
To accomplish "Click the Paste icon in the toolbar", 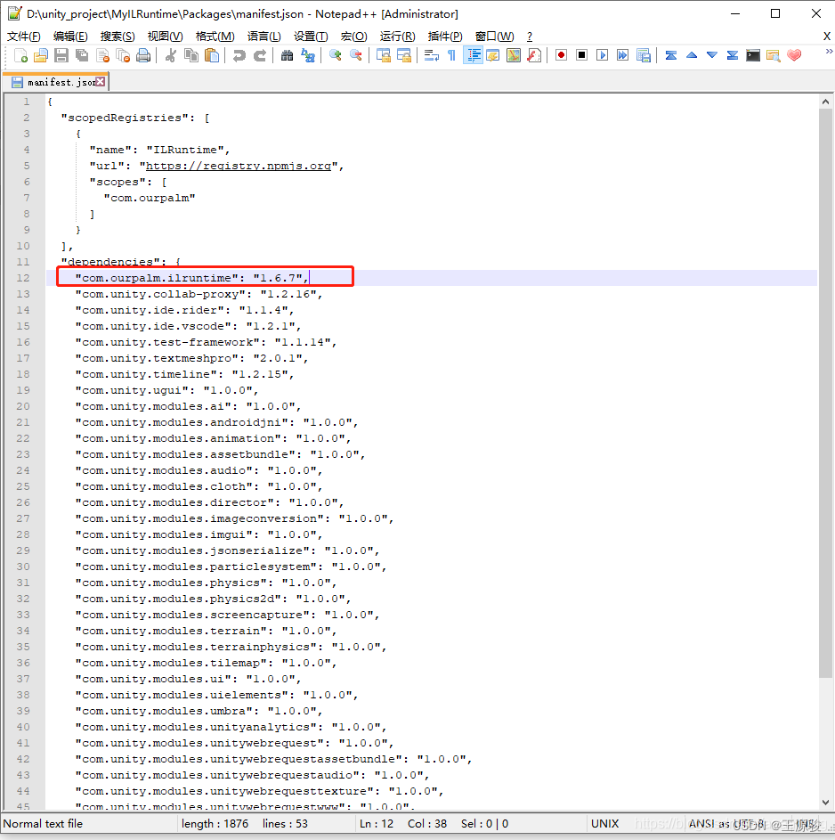I will [x=210, y=54].
